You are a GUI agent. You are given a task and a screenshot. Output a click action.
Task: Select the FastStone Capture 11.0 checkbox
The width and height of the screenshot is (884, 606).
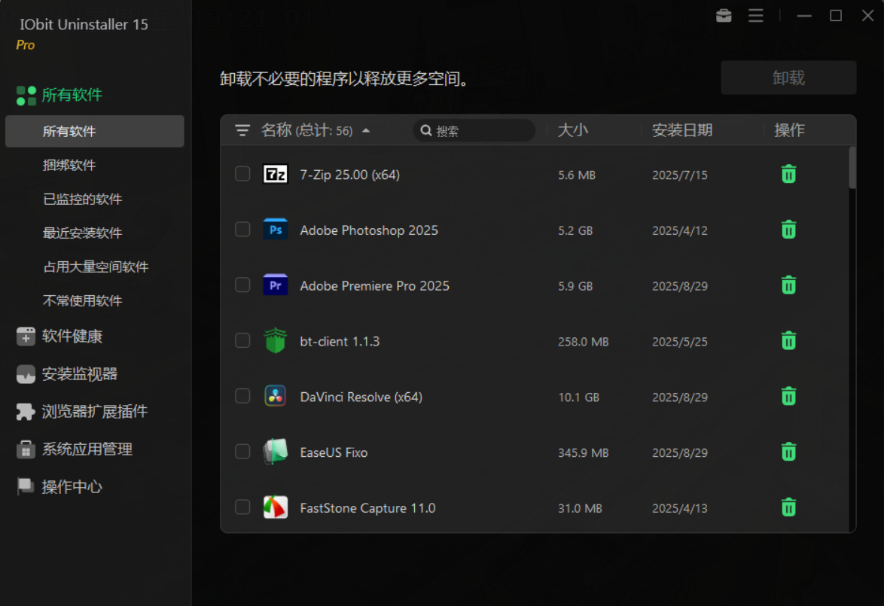coord(242,507)
